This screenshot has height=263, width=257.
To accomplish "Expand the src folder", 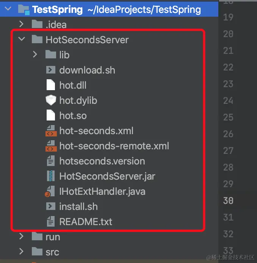I will (22, 252).
